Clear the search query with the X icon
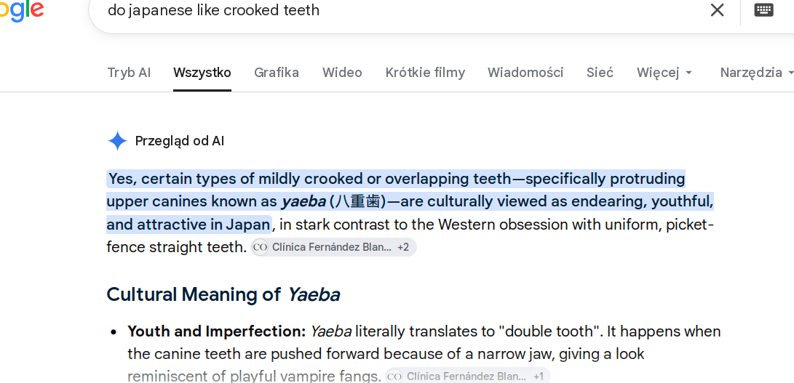The width and height of the screenshot is (794, 383). (717, 9)
